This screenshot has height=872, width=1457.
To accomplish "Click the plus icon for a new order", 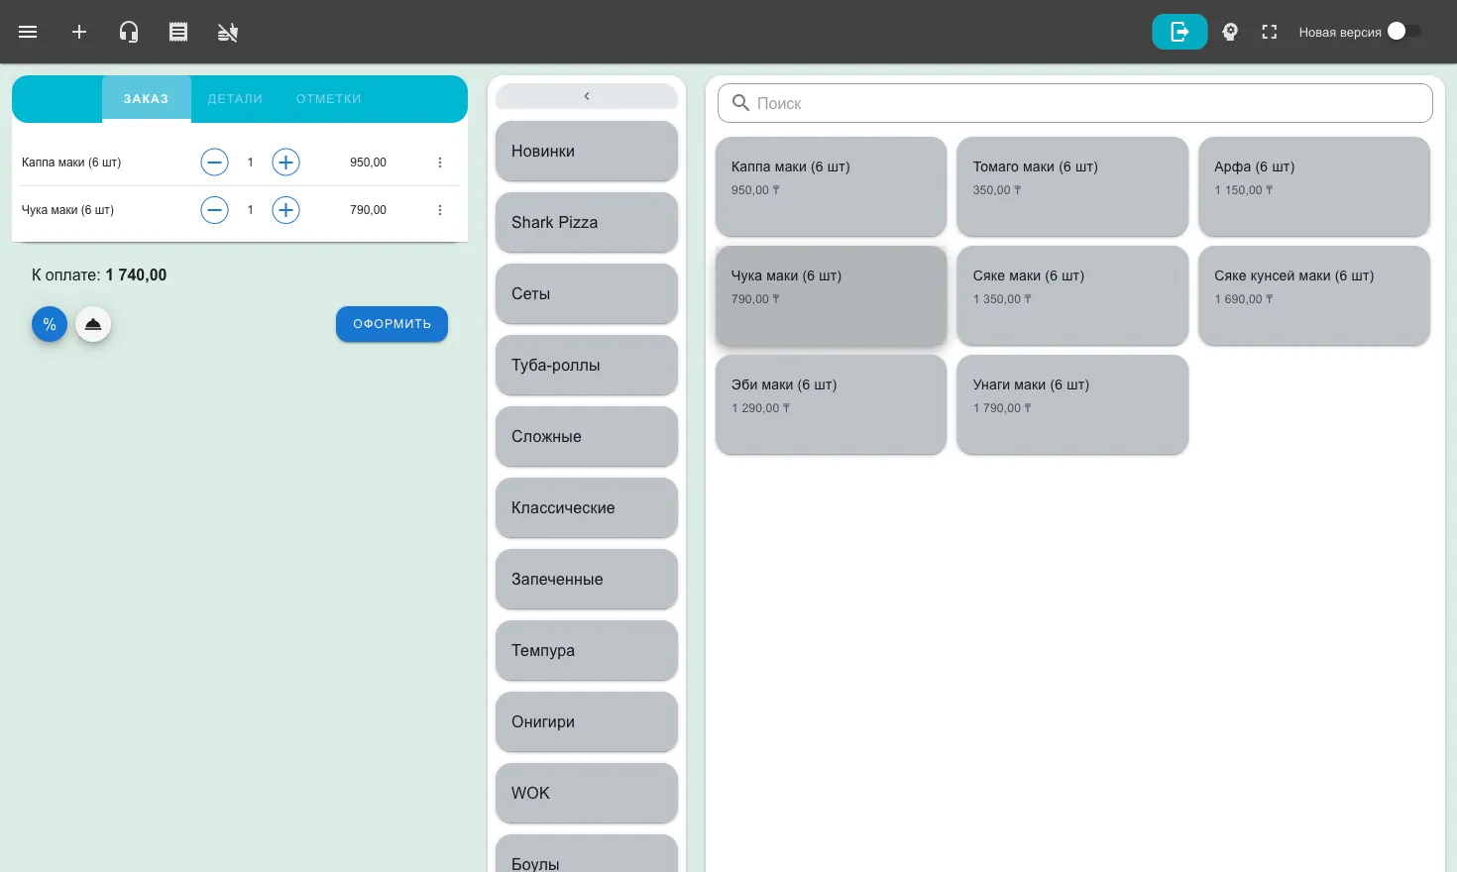I will click(79, 32).
